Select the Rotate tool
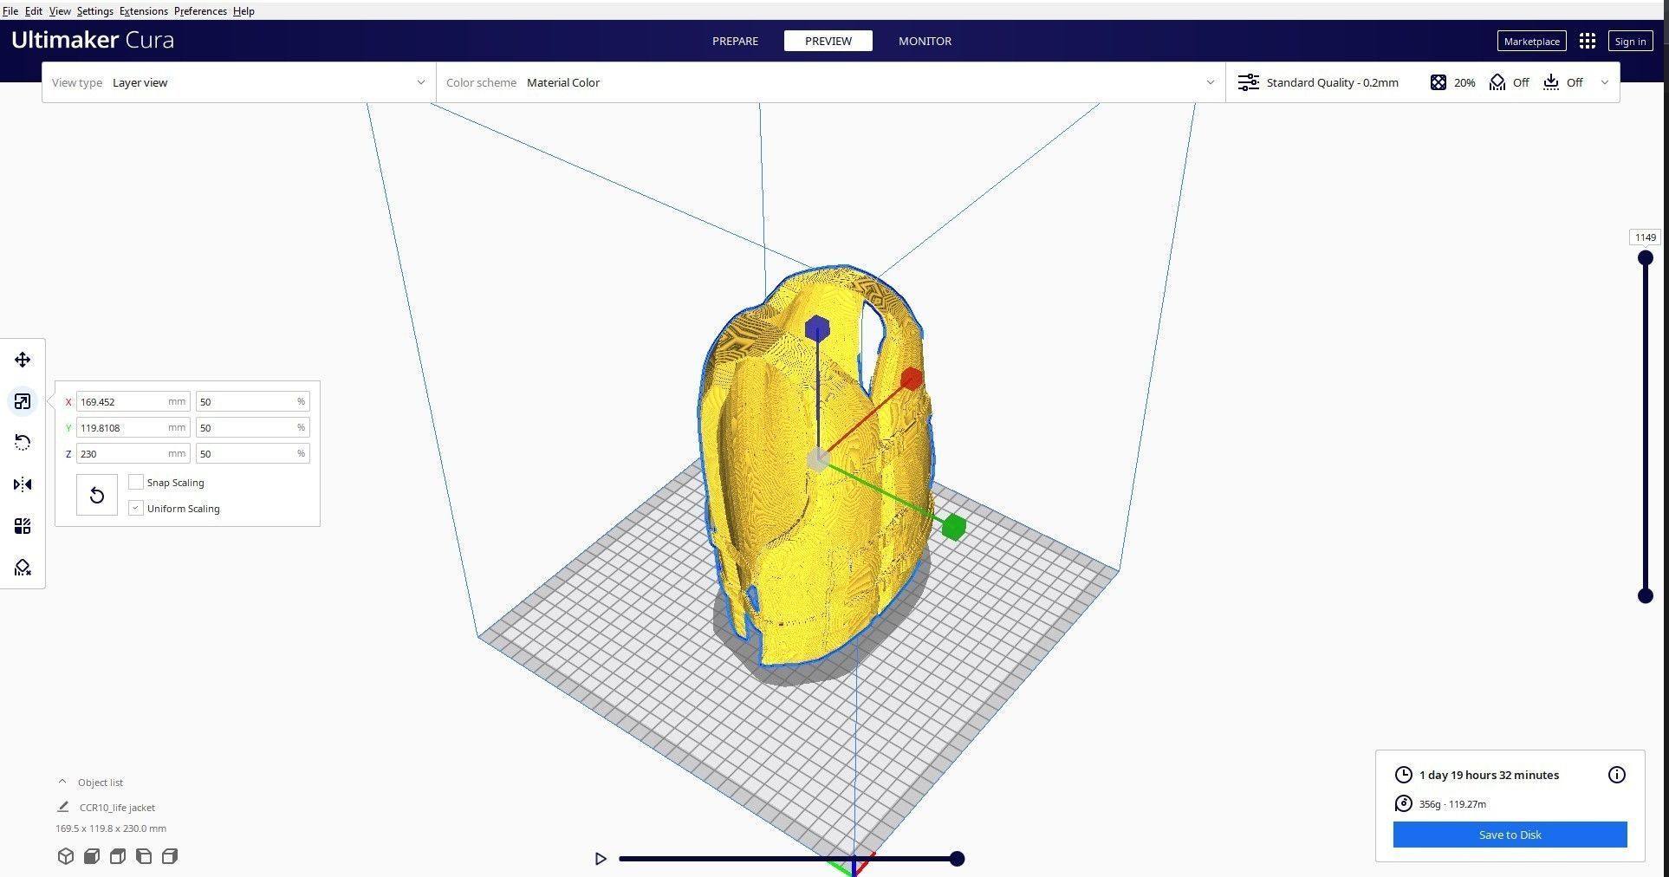The width and height of the screenshot is (1669, 877). (23, 443)
